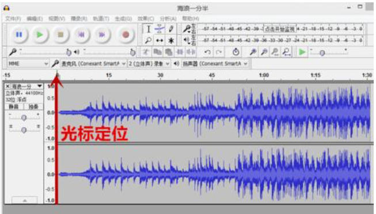Select the Multi-tool asterisk icon

(171, 40)
